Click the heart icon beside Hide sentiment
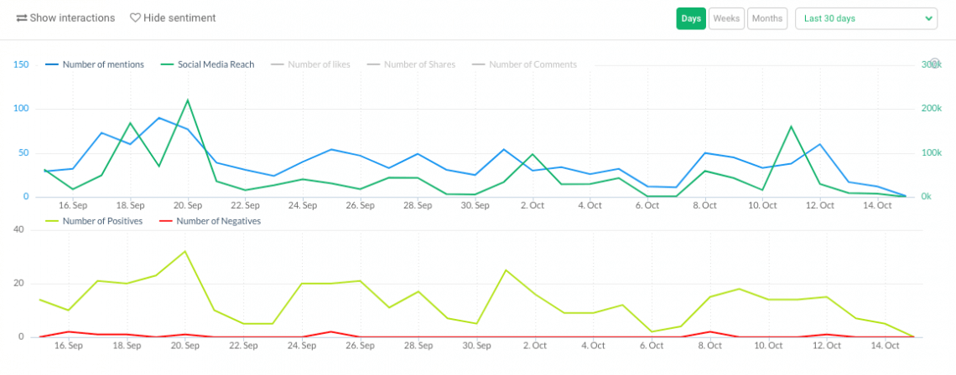The image size is (956, 375). [135, 18]
